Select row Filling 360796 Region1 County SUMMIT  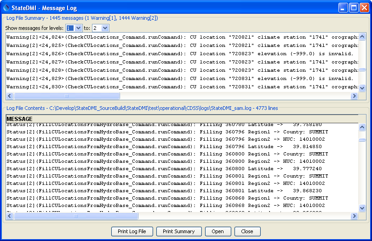(182, 132)
